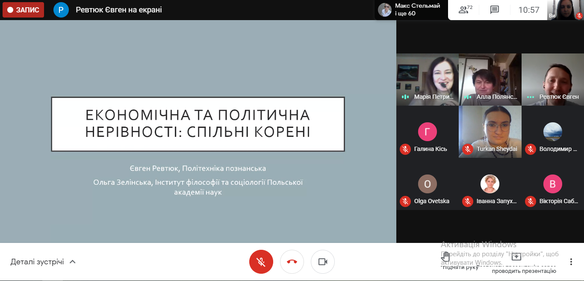This screenshot has height=281, width=584.
Task: Unmute the microphone
Action: 261,262
